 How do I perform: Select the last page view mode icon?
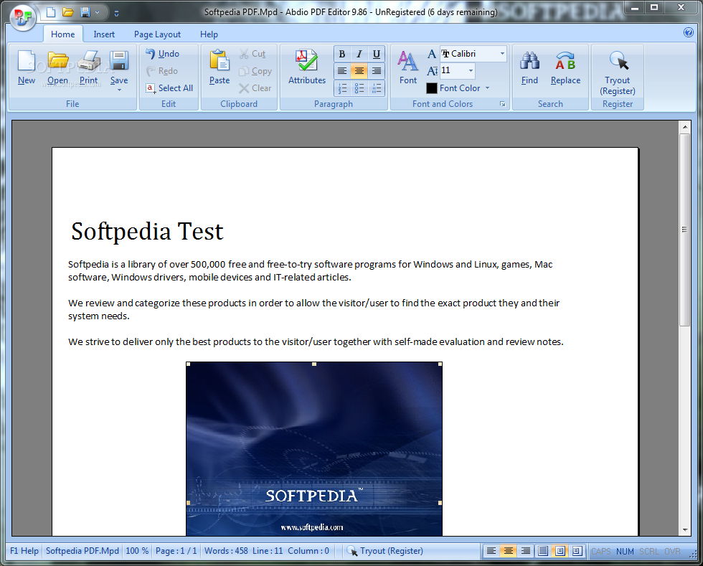(x=577, y=551)
